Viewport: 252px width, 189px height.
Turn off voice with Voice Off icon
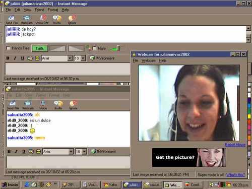42,20
